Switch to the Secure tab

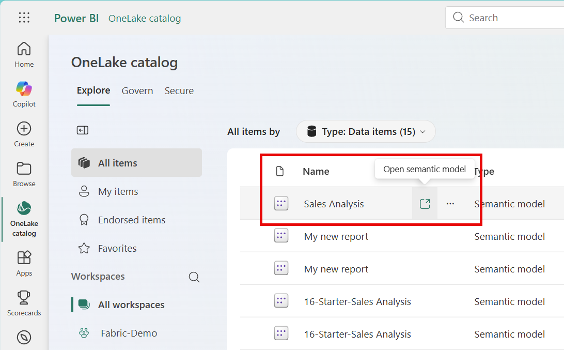(x=179, y=91)
